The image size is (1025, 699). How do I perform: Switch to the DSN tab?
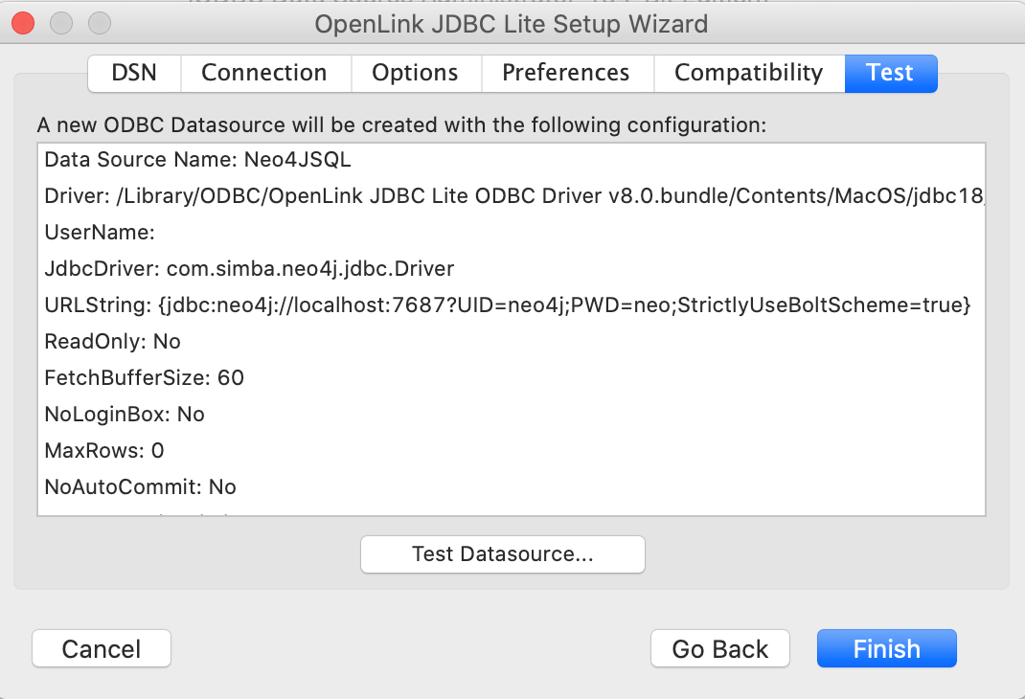click(x=133, y=73)
